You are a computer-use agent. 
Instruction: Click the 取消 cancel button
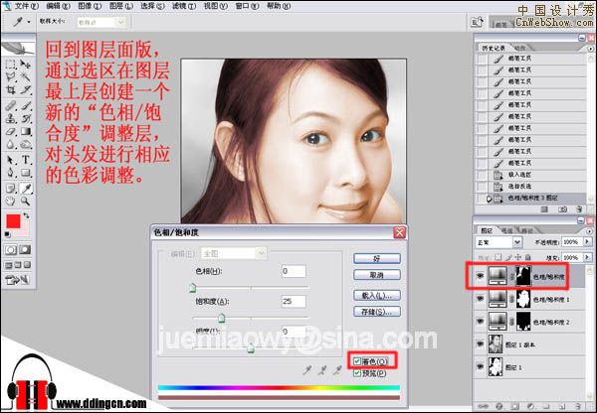point(376,275)
